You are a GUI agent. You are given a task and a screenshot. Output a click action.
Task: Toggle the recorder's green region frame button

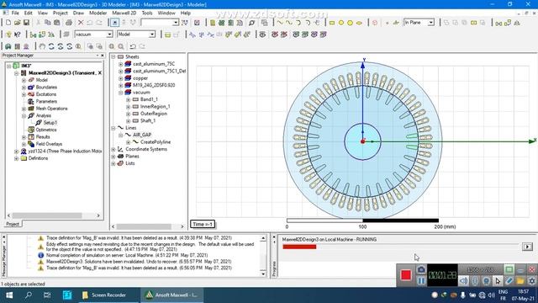509,269
